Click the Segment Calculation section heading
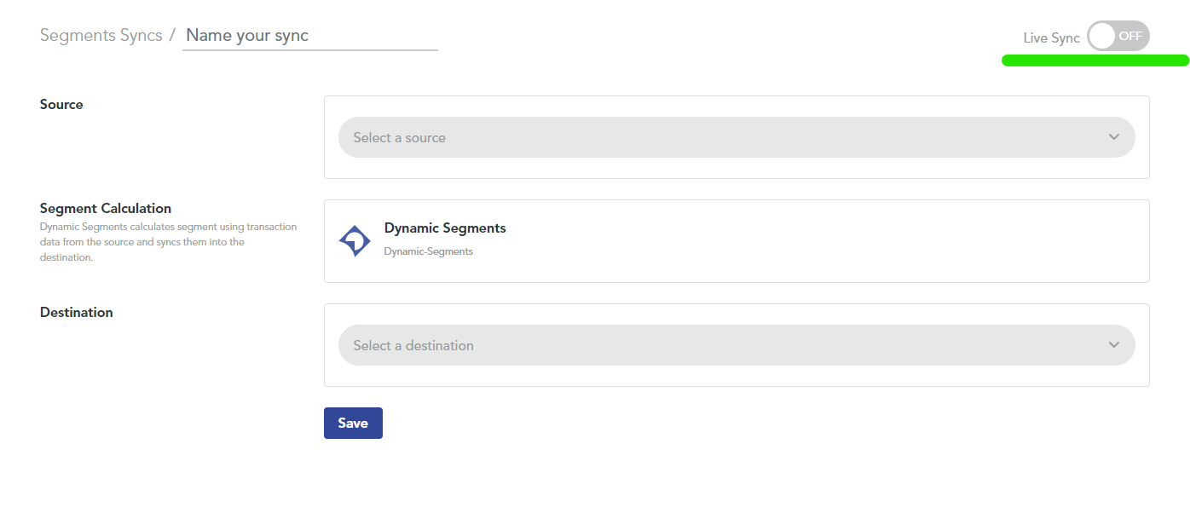This screenshot has height=519, width=1190. pyautogui.click(x=106, y=209)
